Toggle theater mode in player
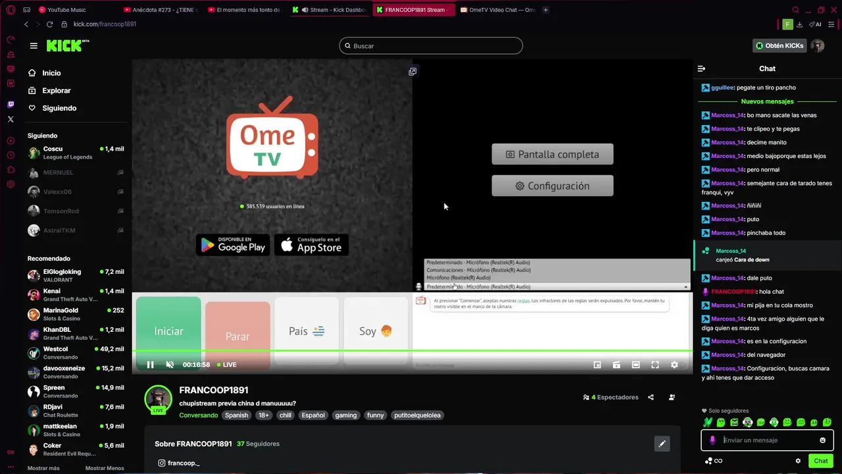 pyautogui.click(x=635, y=365)
